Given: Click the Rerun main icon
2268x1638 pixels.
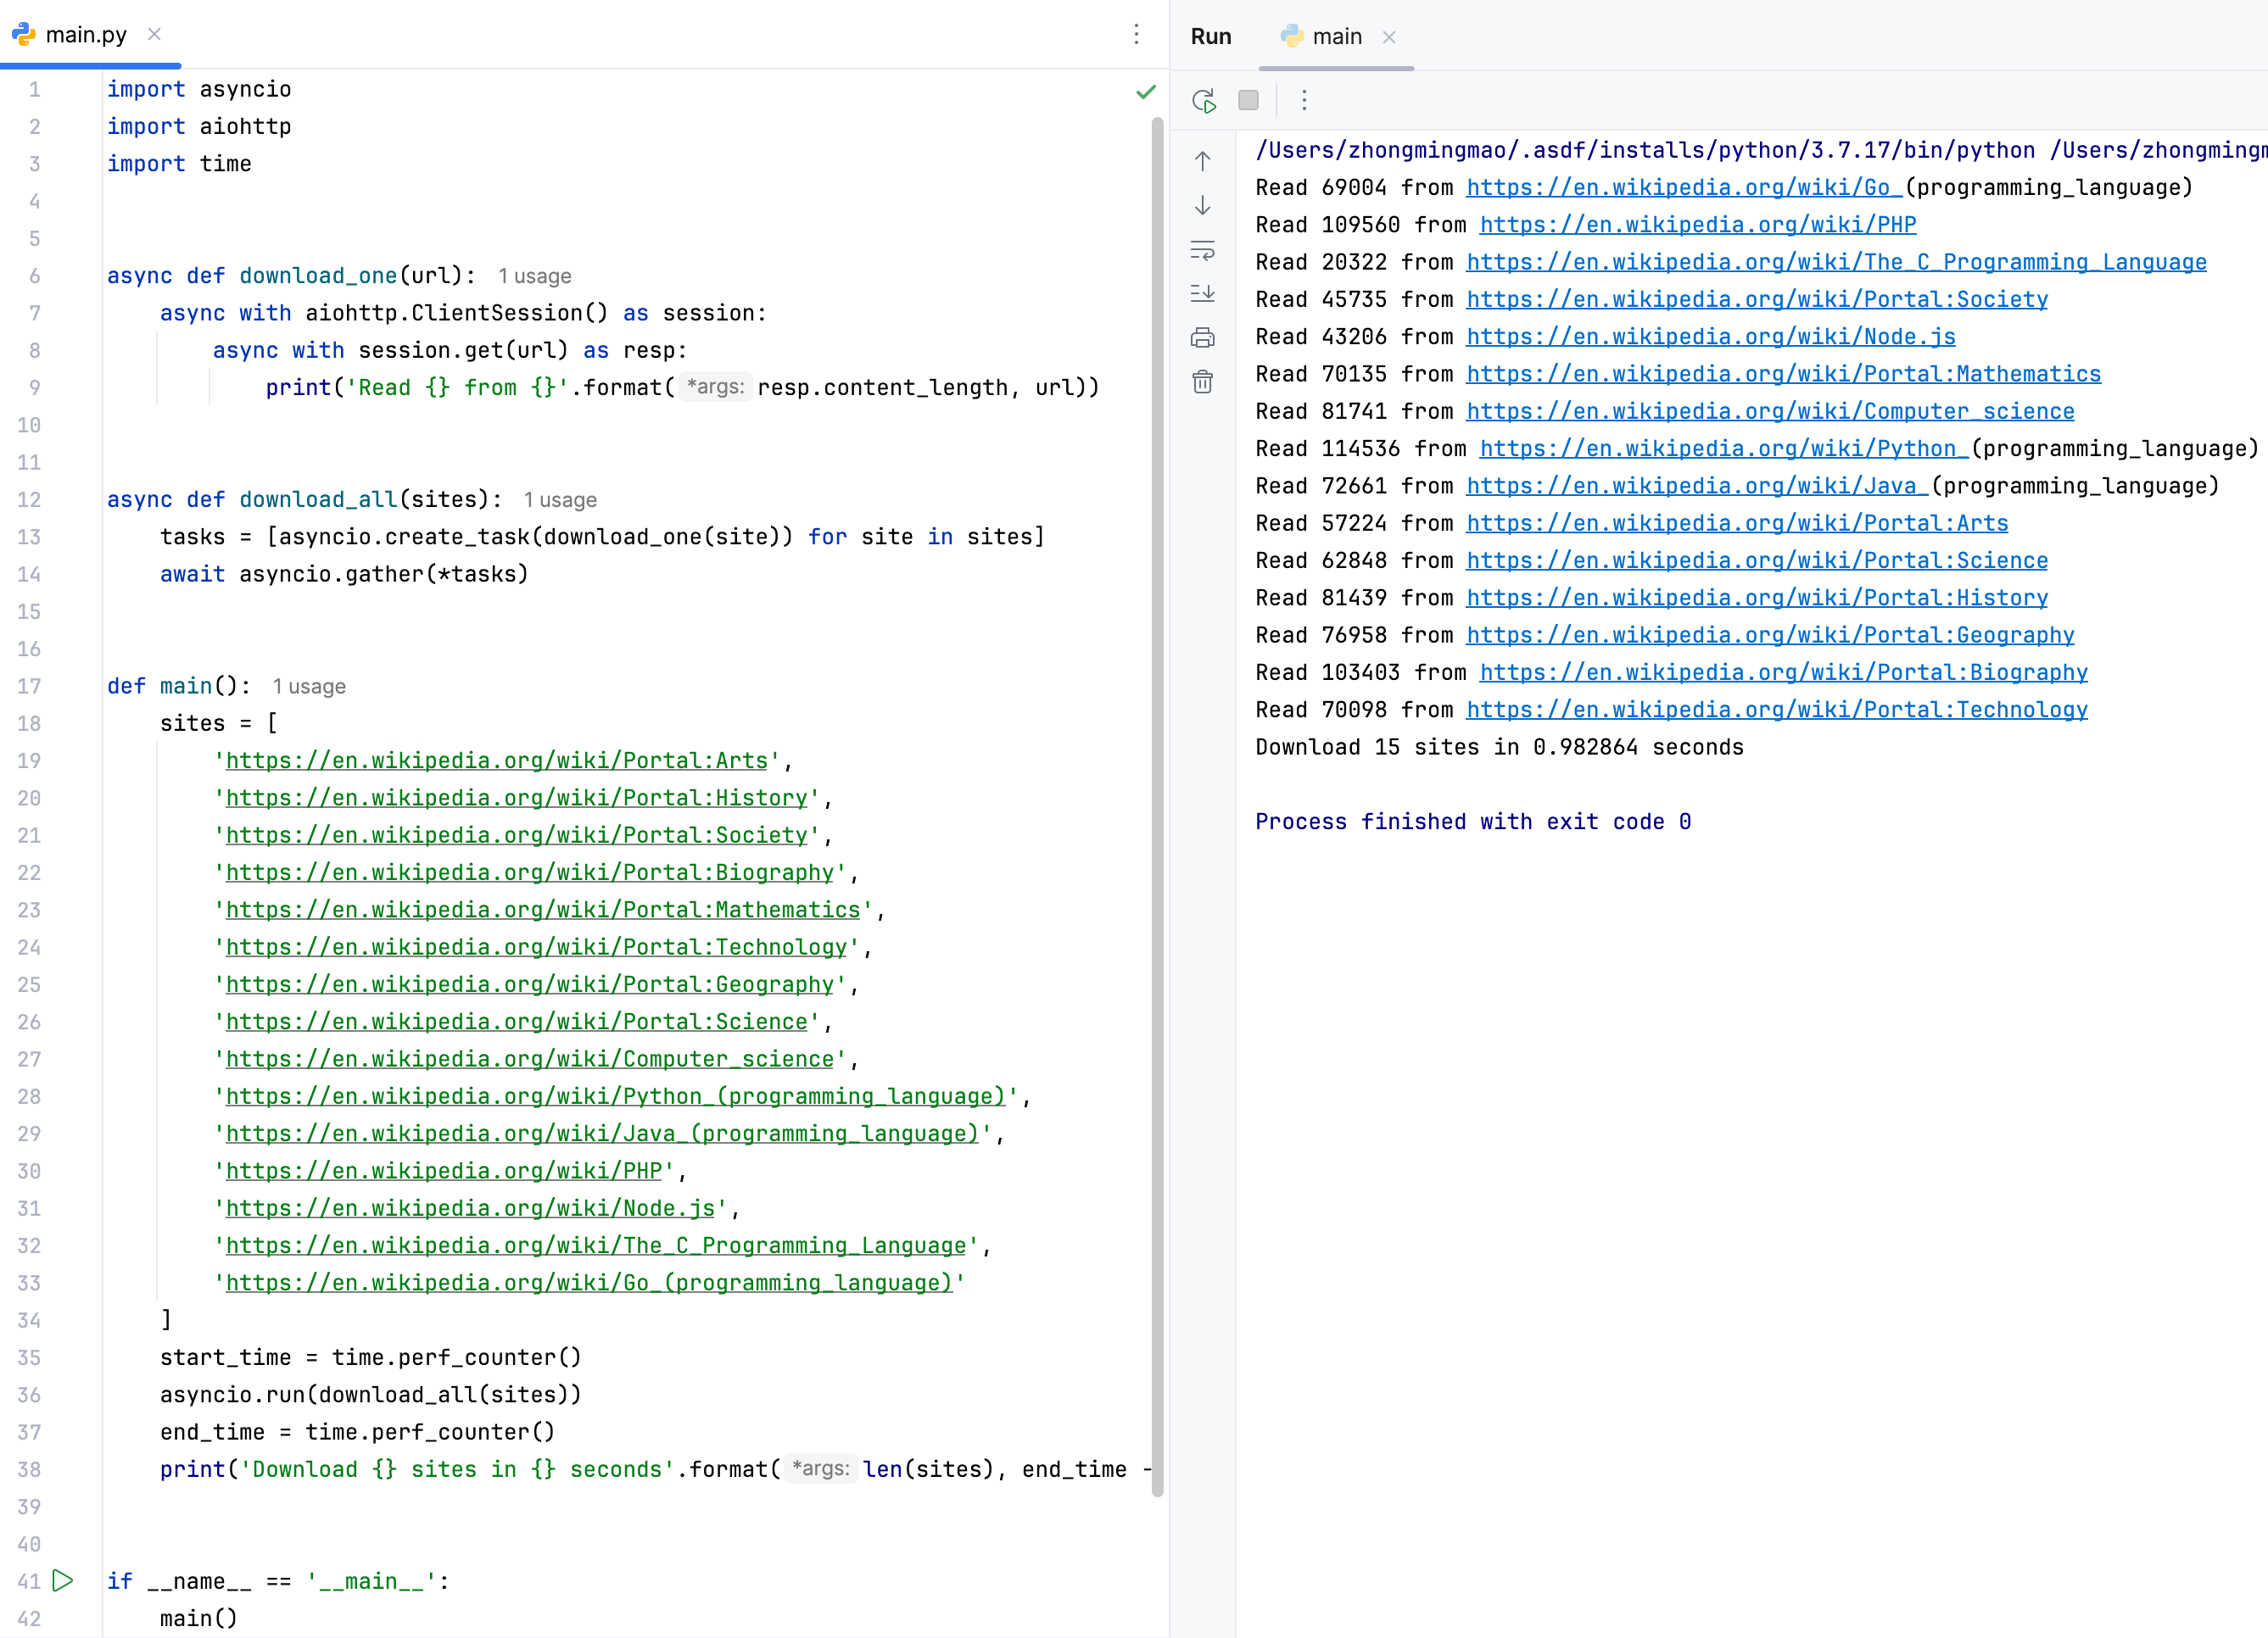Looking at the screenshot, I should 1203,100.
